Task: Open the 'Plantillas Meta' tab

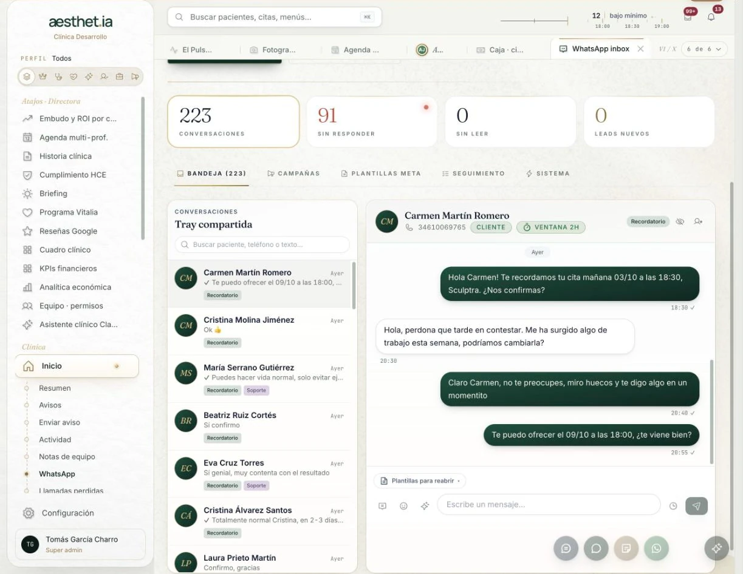Action: 381,174
